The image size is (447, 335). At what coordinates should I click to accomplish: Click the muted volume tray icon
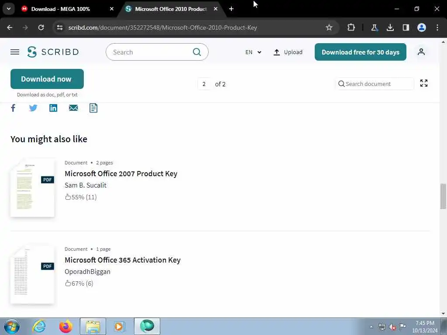click(392, 327)
